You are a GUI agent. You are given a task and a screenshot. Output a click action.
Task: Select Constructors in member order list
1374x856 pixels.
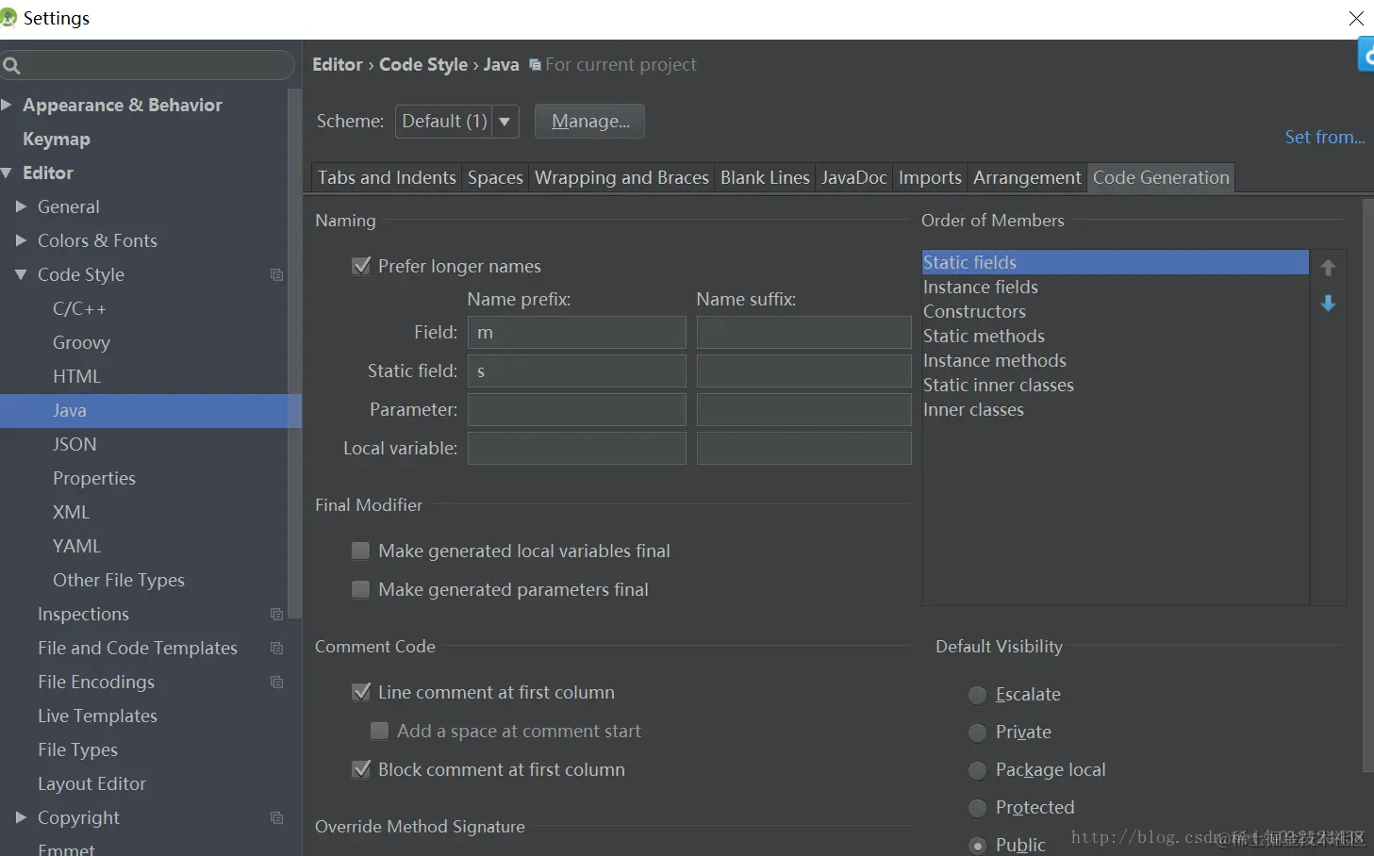[1115, 311]
